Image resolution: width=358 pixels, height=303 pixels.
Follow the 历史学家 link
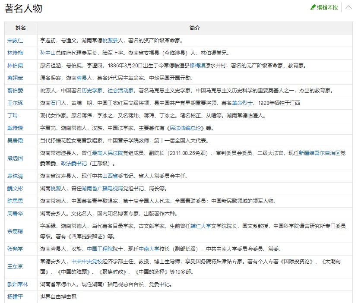(x=92, y=91)
